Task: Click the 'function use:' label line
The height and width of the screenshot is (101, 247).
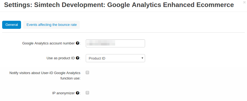Action: click(70, 78)
